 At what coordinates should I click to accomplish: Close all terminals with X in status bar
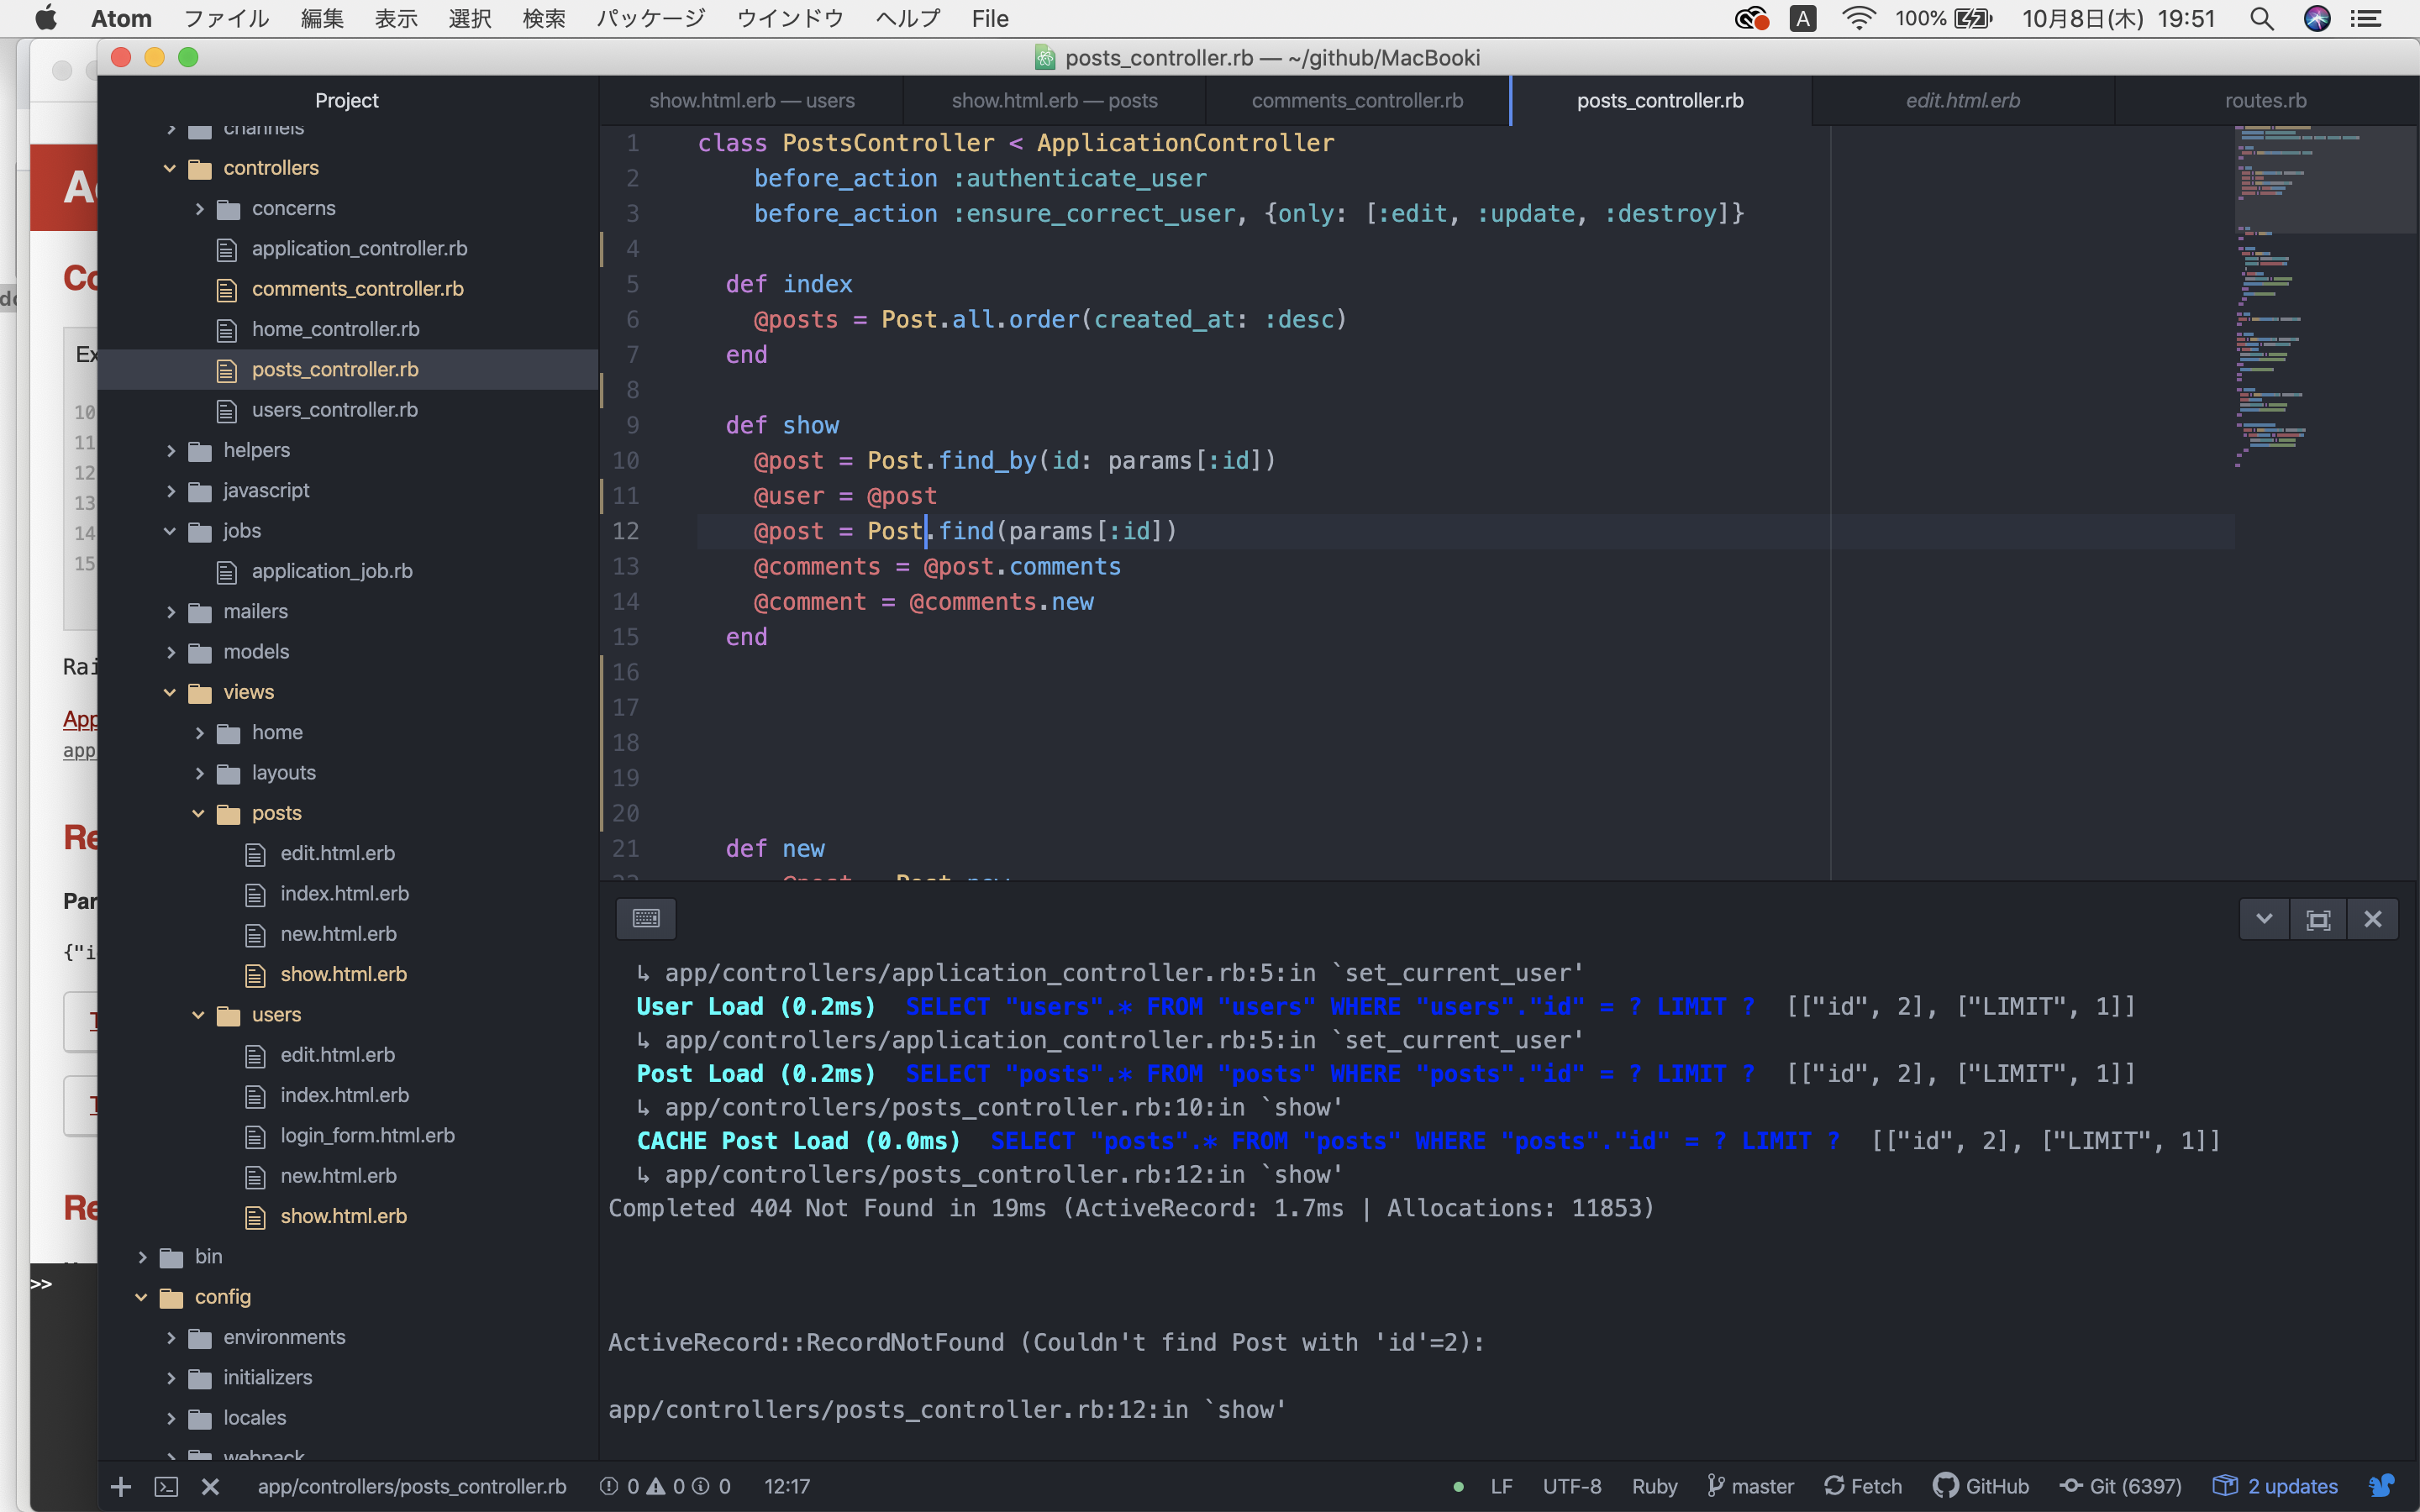(x=210, y=1486)
